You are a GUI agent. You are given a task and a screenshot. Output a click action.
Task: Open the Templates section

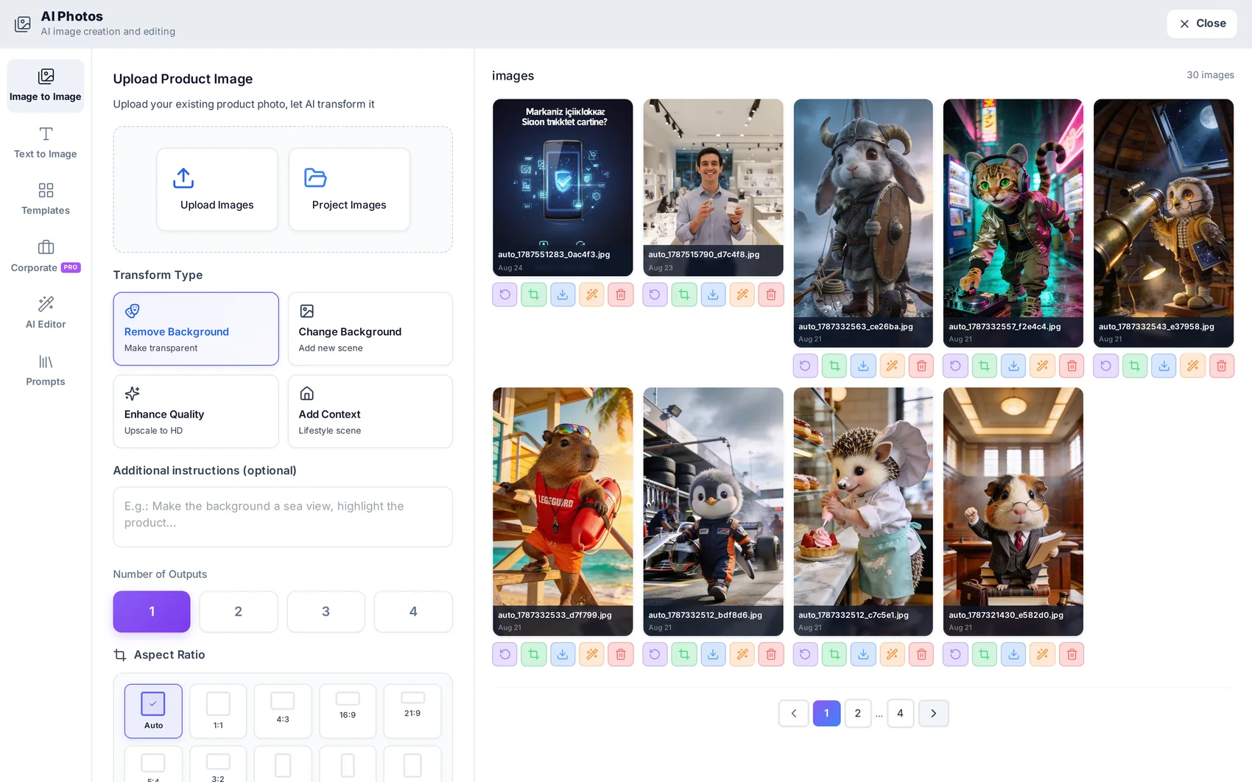click(x=46, y=200)
